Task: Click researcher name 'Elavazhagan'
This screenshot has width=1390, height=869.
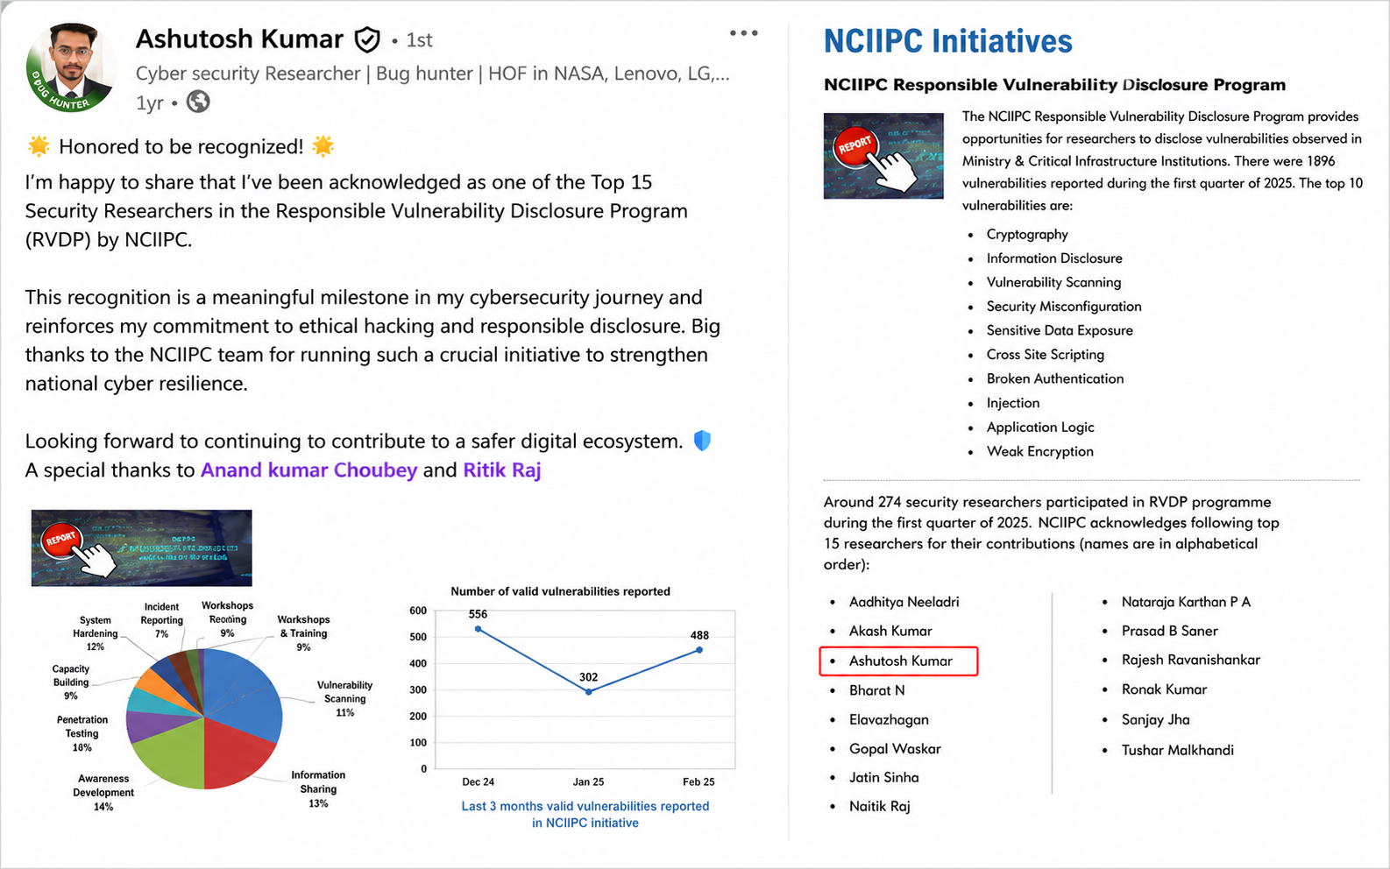Action: (x=889, y=720)
